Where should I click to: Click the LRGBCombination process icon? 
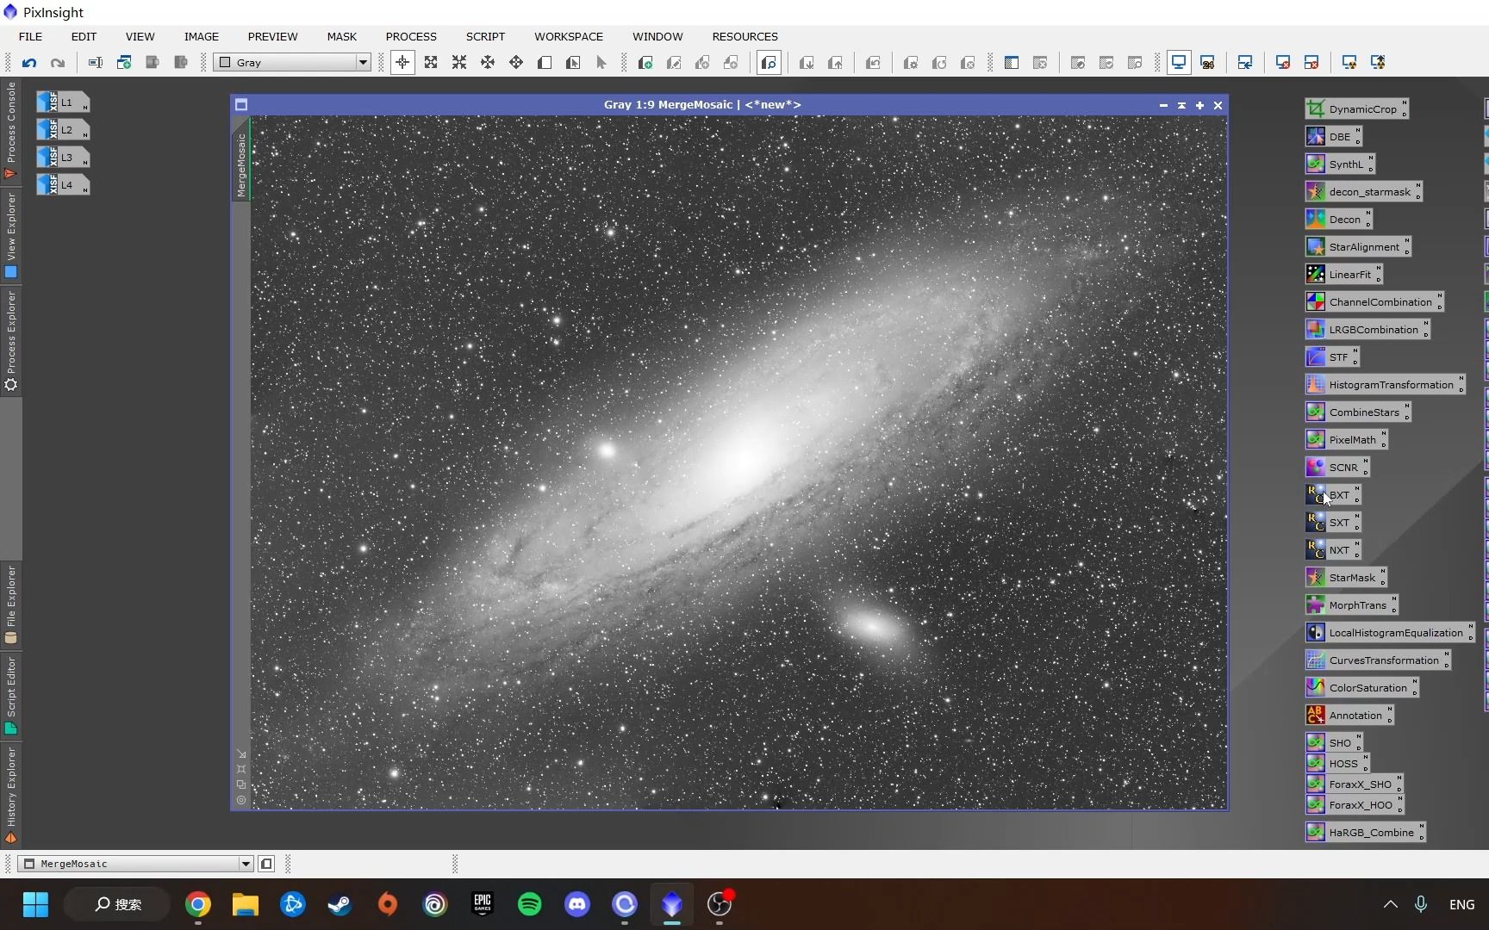tap(1367, 330)
